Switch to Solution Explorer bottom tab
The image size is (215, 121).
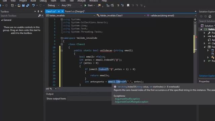tap(207, 76)
